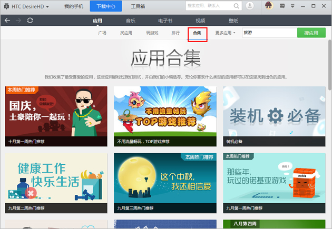Viewport: 332px width, 229px height.
Task: Select the 下载中心 tab
Action: click(x=106, y=6)
